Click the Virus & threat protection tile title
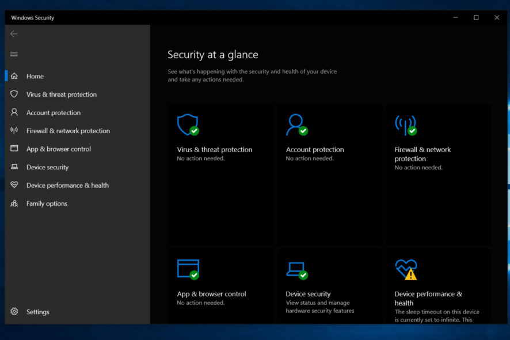 [214, 149]
